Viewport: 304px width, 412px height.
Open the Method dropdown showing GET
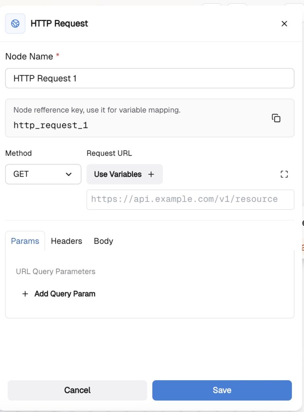[43, 174]
